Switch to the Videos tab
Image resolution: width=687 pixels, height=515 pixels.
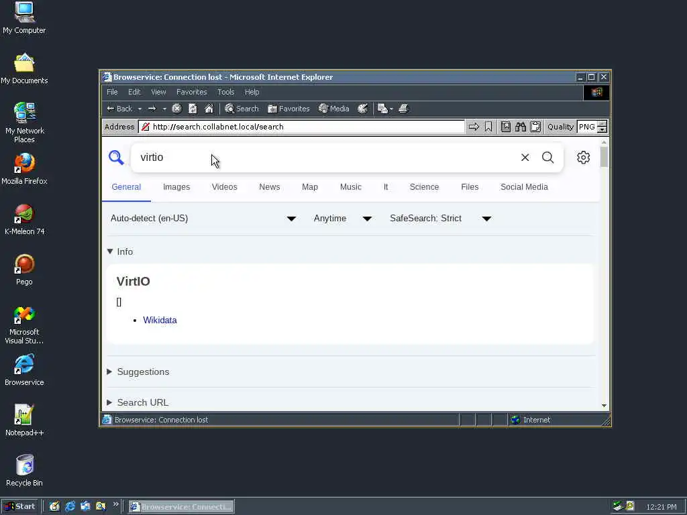[x=224, y=187]
